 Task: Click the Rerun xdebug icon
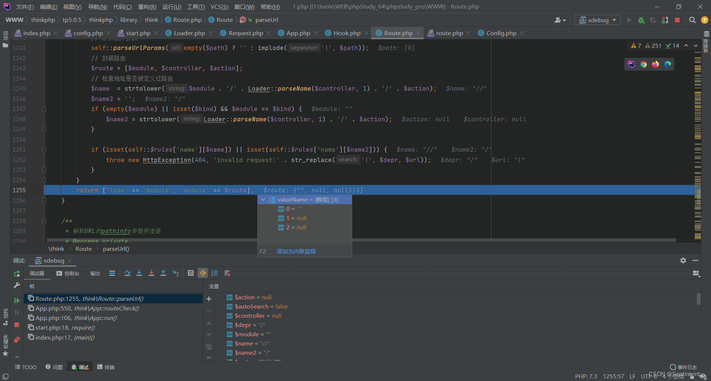click(x=17, y=274)
